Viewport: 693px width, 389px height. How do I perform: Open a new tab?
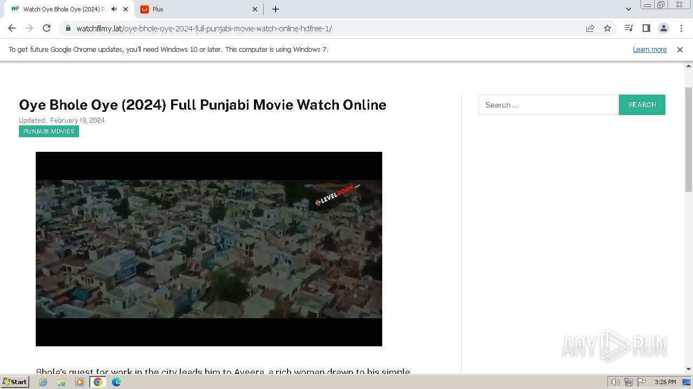coord(275,9)
